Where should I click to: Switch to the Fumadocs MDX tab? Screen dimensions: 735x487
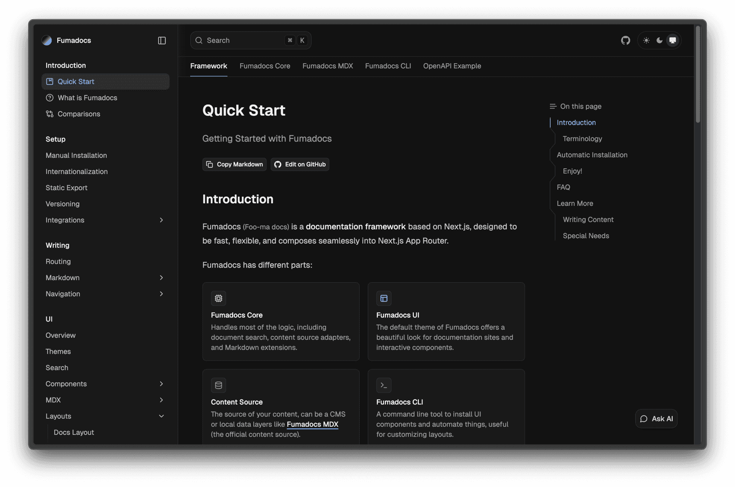(x=327, y=66)
